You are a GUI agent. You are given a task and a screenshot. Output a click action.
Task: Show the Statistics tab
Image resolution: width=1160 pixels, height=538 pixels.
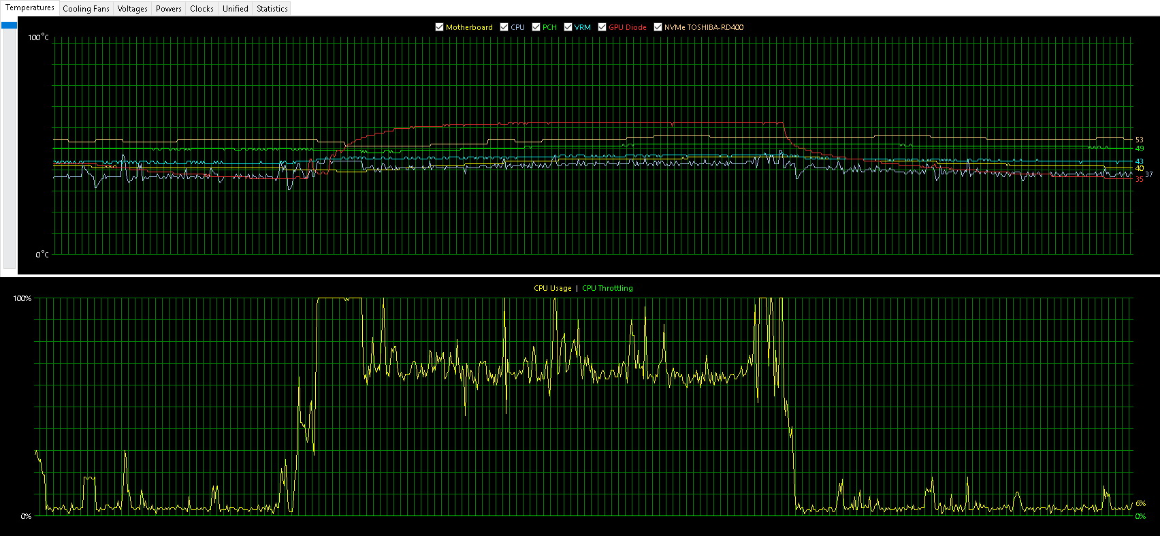[x=272, y=9]
